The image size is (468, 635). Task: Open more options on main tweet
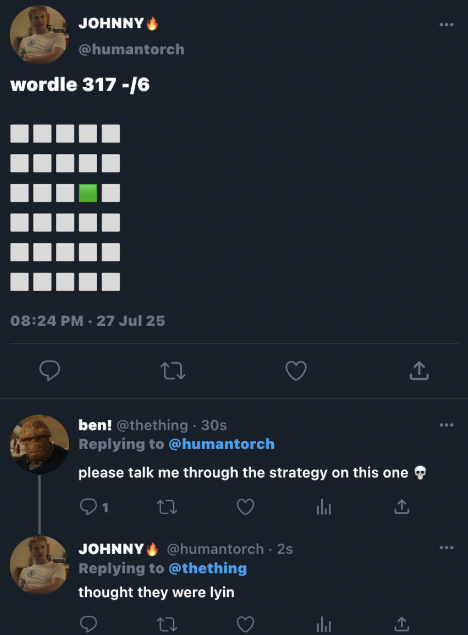446,24
